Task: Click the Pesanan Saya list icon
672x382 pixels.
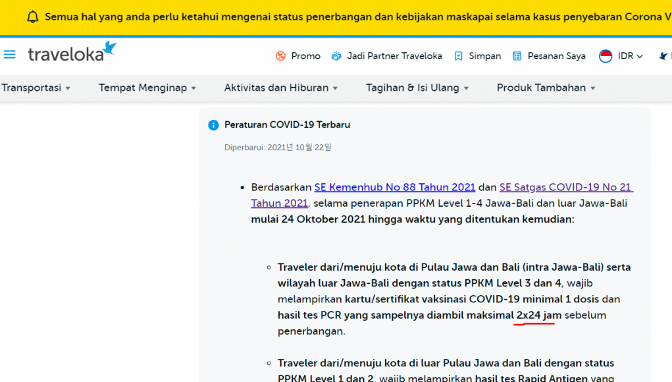Action: 517,56
